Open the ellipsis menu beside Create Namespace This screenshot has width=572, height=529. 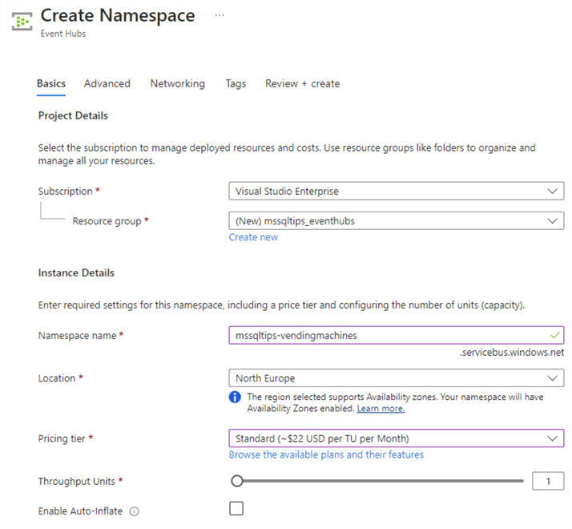(220, 15)
